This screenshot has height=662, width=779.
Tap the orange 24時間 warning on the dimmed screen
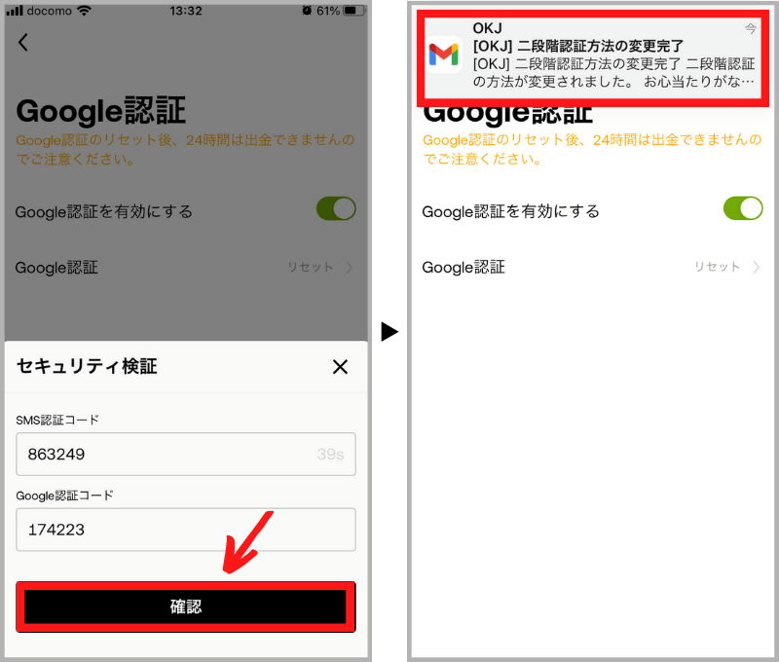coord(185,149)
